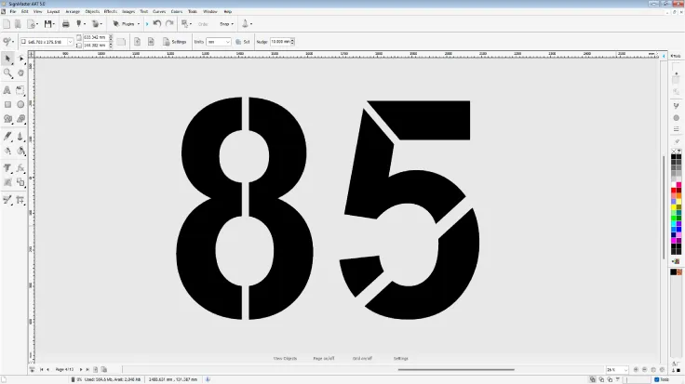Pick the yellow color swatch
This screenshot has height=384, width=685.
coord(674,206)
